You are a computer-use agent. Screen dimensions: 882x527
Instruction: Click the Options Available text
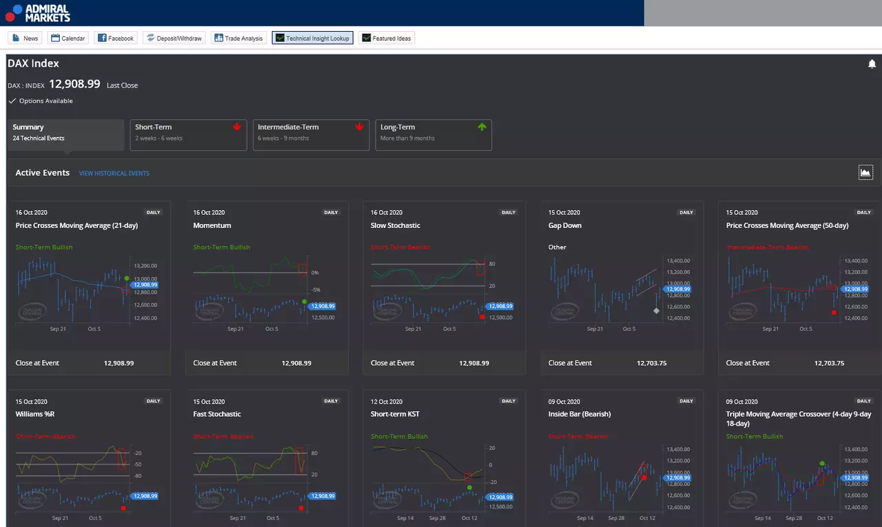(45, 101)
